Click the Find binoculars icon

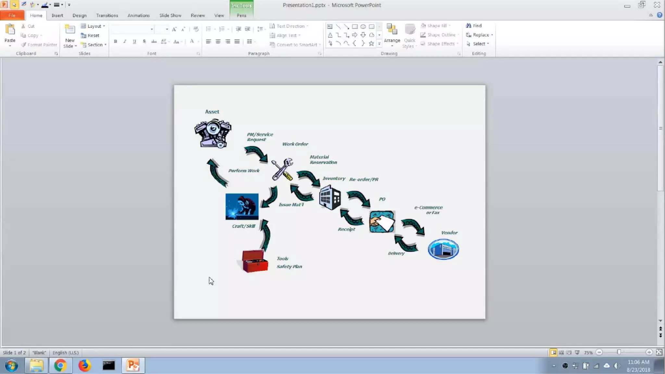[x=469, y=26]
